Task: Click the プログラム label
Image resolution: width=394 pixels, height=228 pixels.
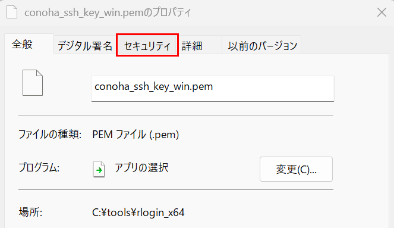Action: click(39, 167)
